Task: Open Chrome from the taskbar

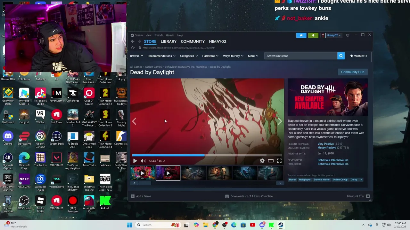Action: 215,225
